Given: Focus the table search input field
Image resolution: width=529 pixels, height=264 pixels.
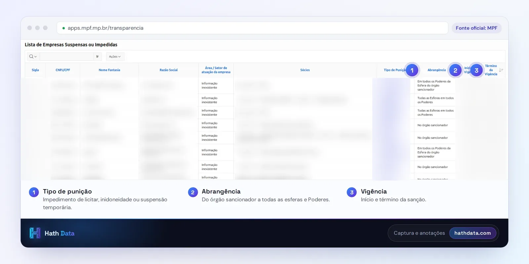Looking at the screenshot, I should [66, 56].
